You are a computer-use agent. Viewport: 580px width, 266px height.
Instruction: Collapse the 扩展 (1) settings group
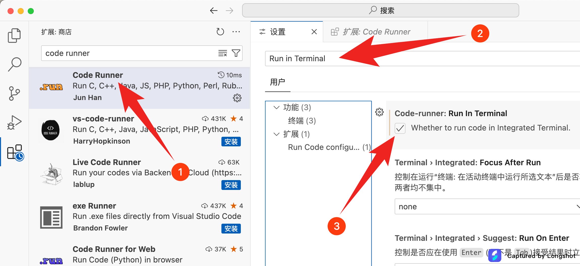(277, 134)
